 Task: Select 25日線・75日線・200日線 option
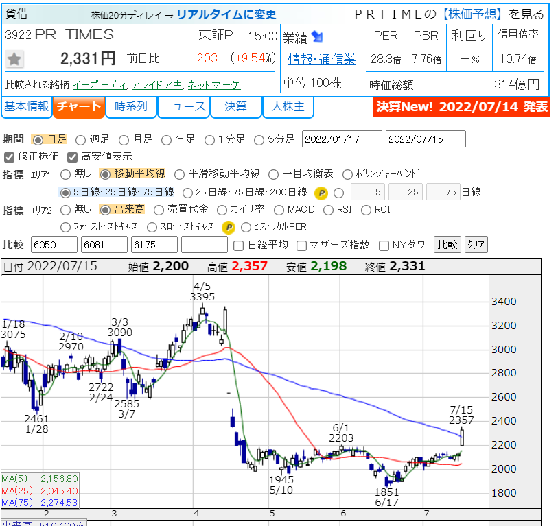point(187,193)
